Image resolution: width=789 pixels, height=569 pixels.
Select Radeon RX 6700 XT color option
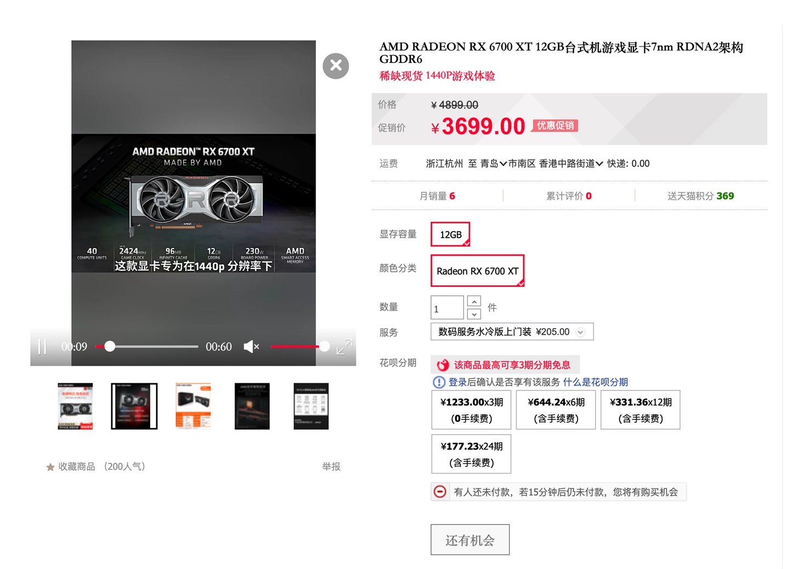[x=477, y=271]
